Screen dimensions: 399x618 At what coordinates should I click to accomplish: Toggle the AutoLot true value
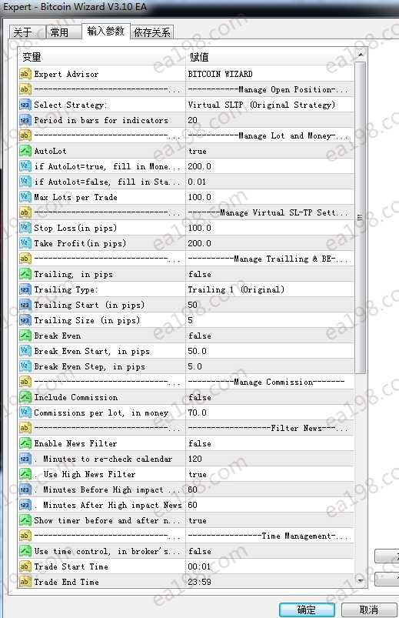pos(270,151)
